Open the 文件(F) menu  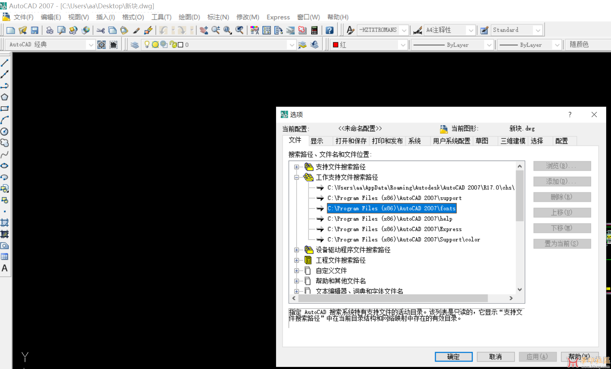(24, 17)
